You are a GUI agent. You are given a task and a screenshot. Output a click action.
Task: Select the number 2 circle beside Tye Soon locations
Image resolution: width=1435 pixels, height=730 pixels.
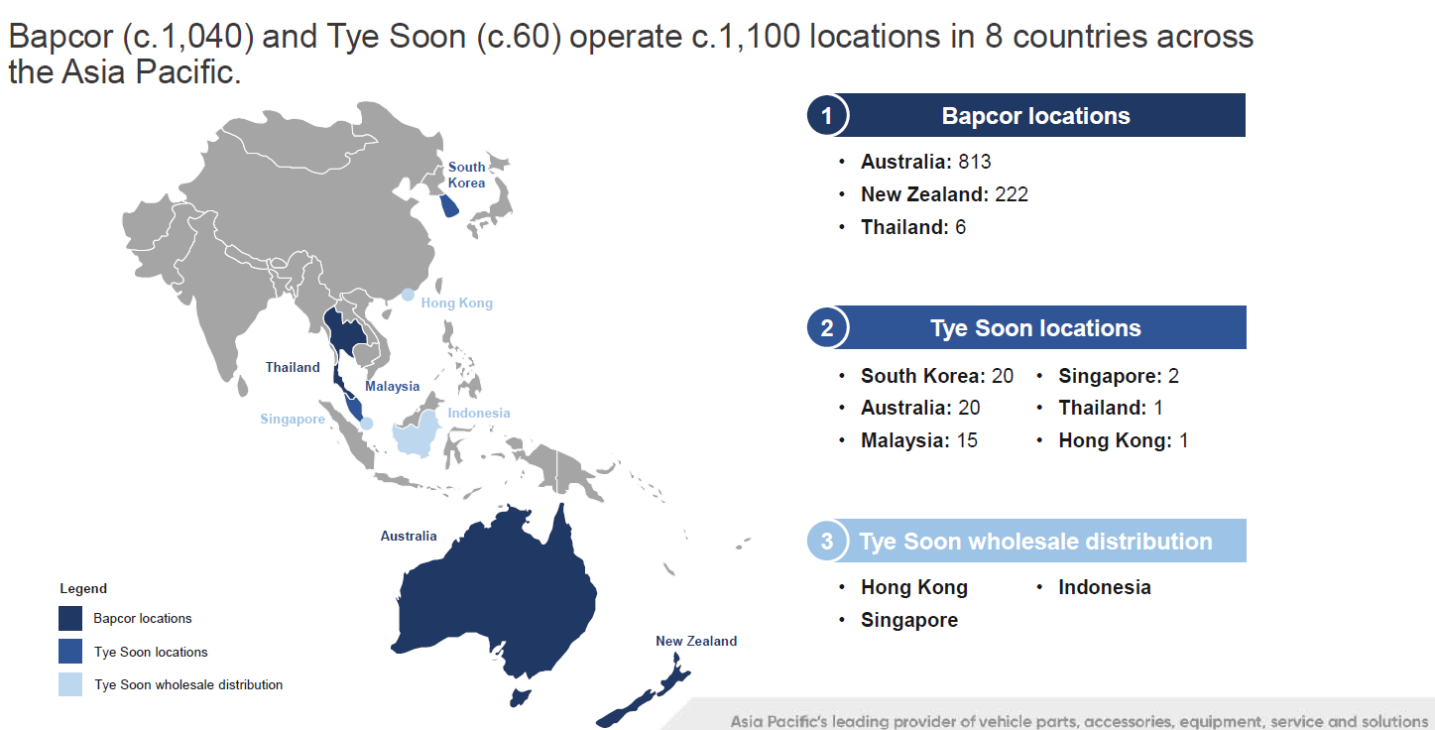pyautogui.click(x=827, y=328)
